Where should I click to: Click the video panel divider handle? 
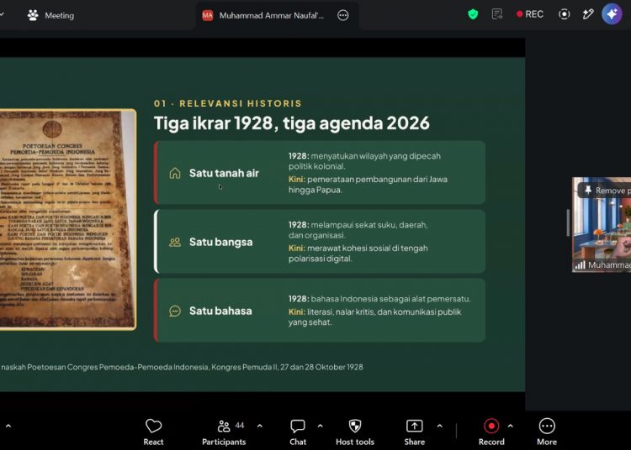pos(568,222)
